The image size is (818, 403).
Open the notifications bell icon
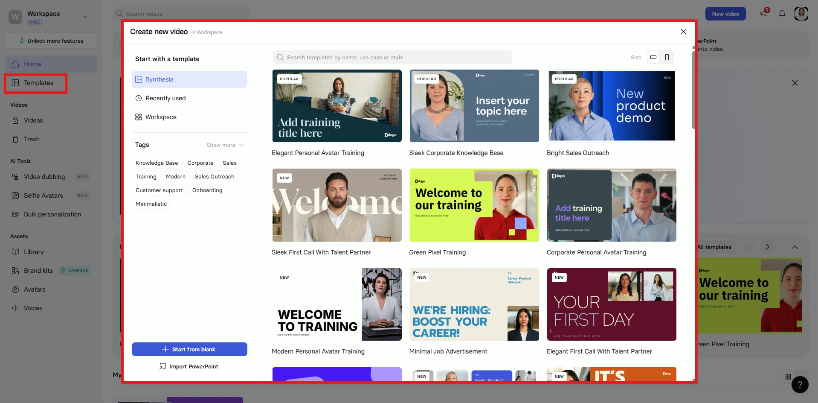782,14
